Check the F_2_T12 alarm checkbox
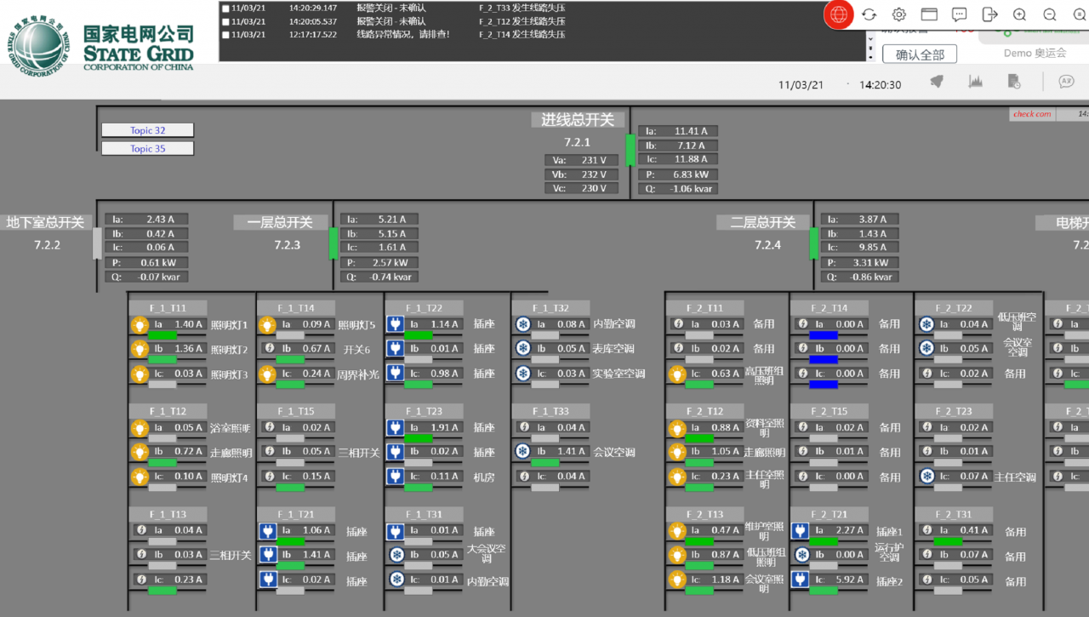 pos(225,21)
